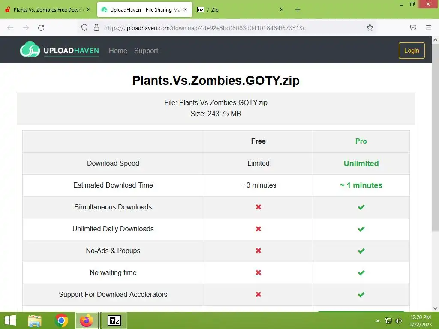Click 'No-Ads & Popups' row label
The width and height of the screenshot is (439, 329).
113,251
